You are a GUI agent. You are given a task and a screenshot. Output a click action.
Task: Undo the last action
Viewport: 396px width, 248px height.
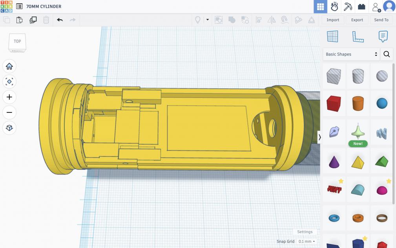click(x=60, y=20)
